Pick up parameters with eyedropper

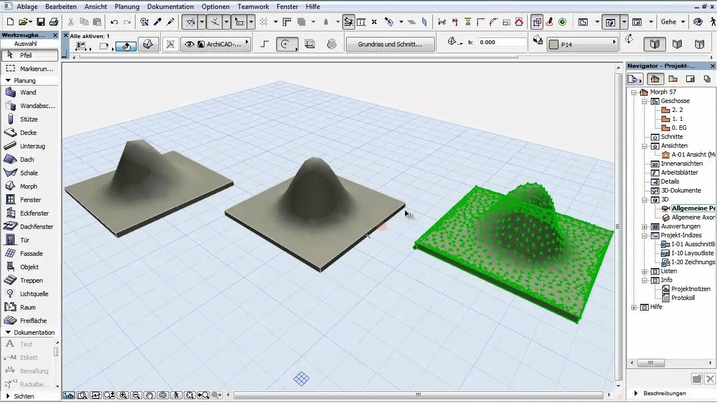point(158,22)
